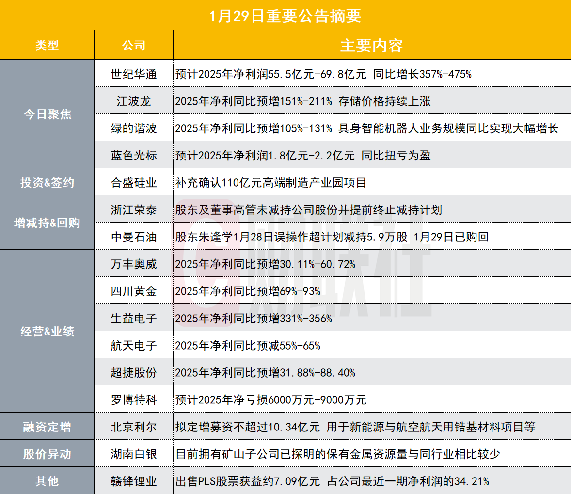Click 蓝色光标 content 同比扭亏为盈

point(303,155)
